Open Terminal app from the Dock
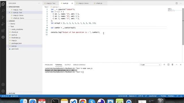 (x=55, y=101)
